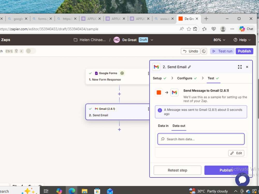
Task: Switch to the Data out tab
Action: click(x=179, y=126)
